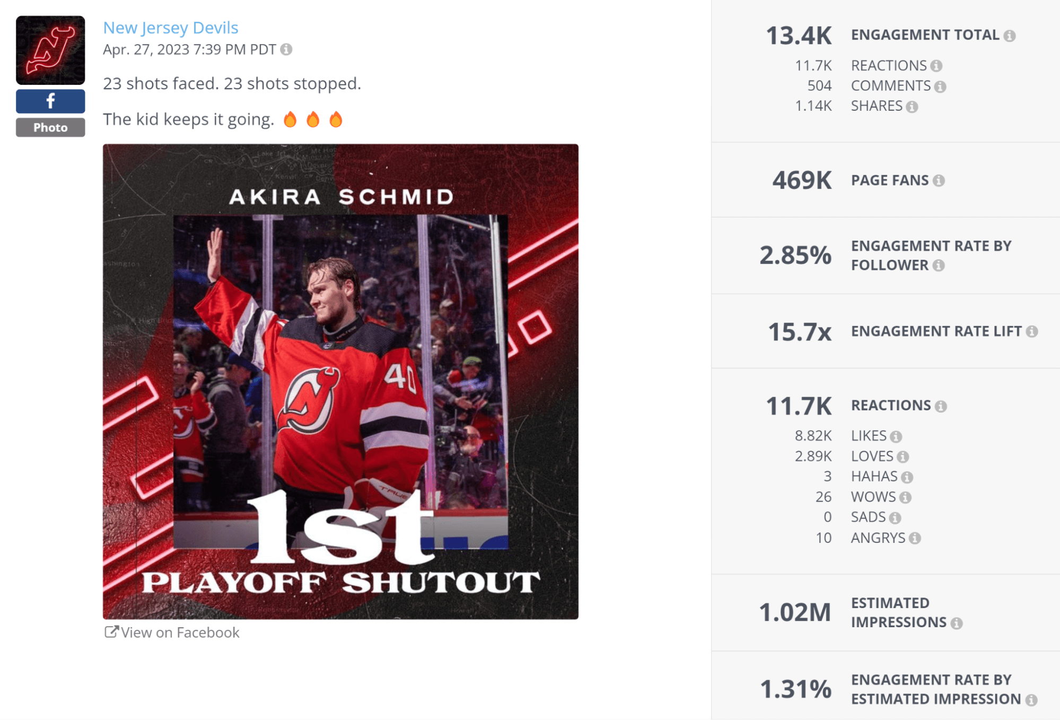
Task: Click info icon beside Estimated Impressions
Action: 956,623
